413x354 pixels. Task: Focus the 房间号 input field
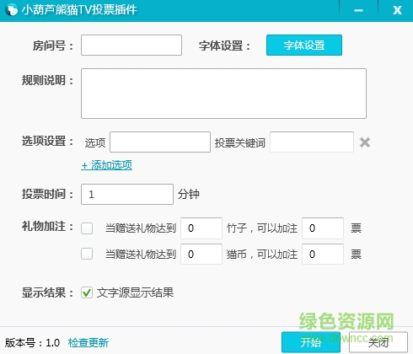tap(131, 46)
